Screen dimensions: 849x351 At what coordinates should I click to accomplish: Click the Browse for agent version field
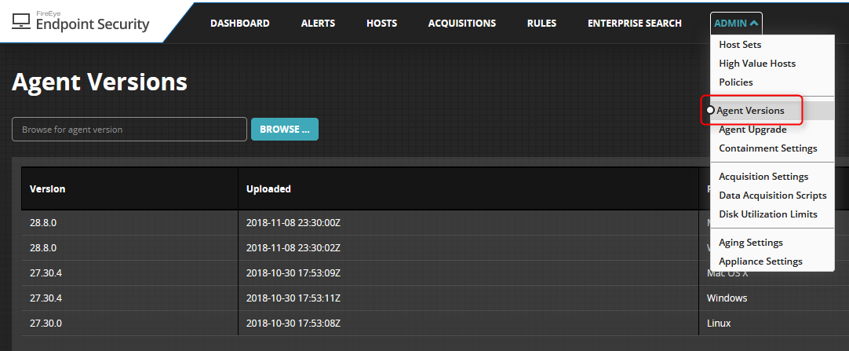tap(129, 129)
